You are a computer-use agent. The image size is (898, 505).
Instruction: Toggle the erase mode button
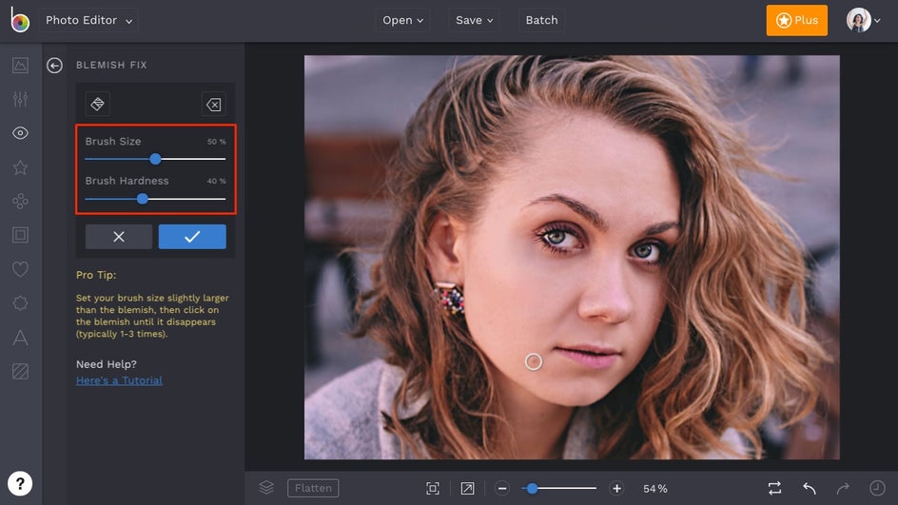(x=213, y=104)
